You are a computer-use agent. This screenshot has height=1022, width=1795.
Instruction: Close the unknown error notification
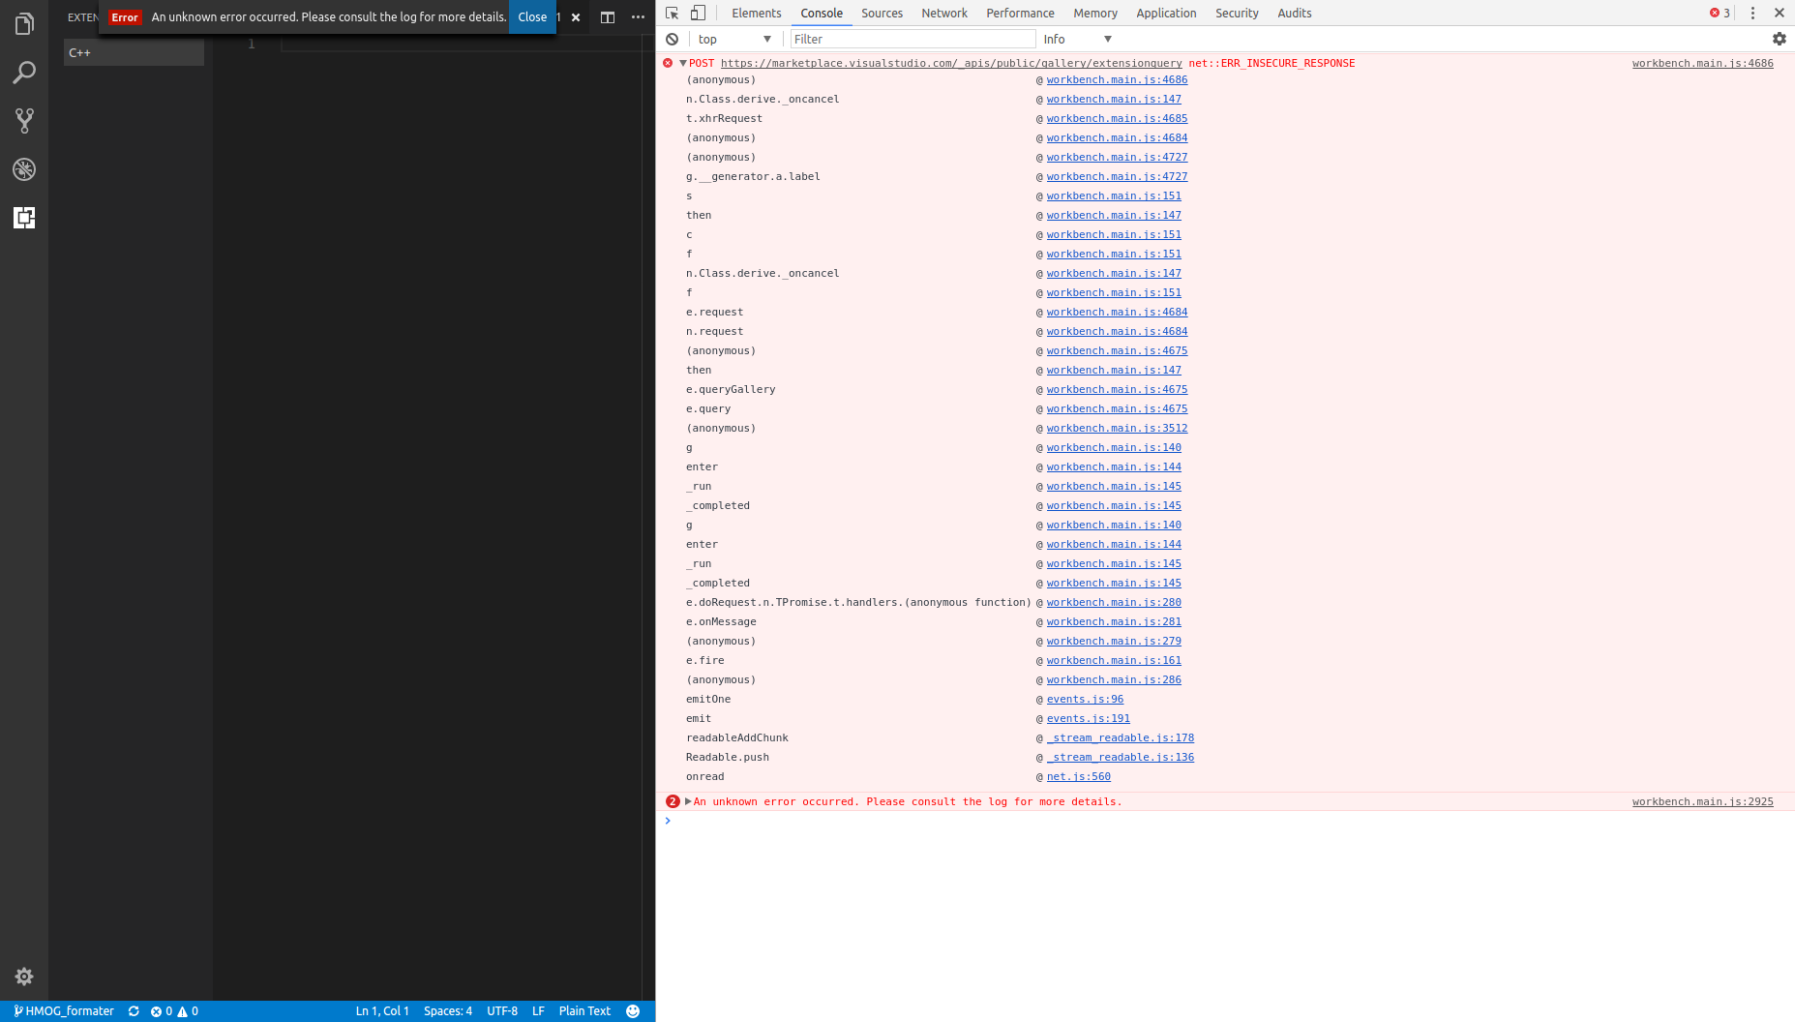click(532, 16)
